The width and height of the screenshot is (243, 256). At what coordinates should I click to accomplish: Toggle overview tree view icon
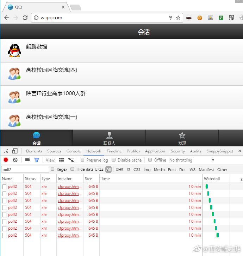pyautogui.click(x=71, y=160)
